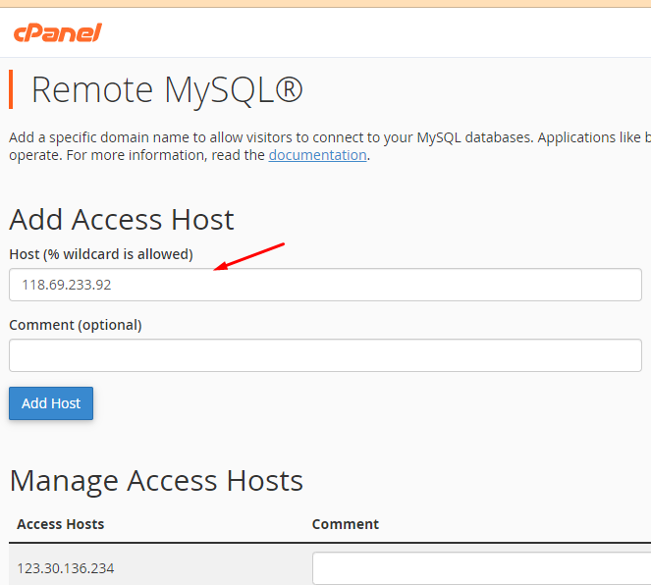Focus the Host input field
651x585 pixels.
(326, 285)
